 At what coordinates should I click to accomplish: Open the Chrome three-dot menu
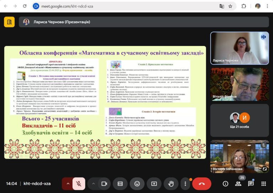click(x=267, y=6)
